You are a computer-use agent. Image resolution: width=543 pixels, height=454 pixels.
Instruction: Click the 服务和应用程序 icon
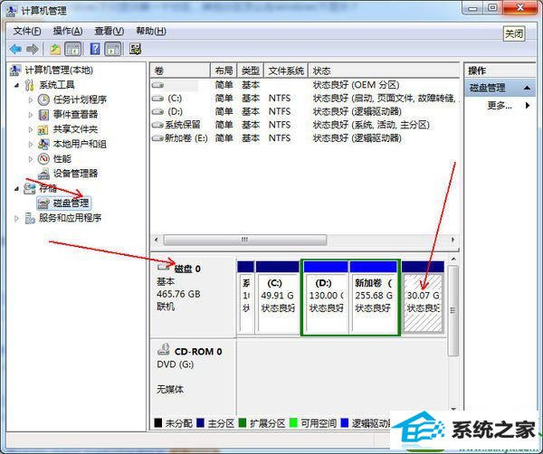pyautogui.click(x=30, y=218)
